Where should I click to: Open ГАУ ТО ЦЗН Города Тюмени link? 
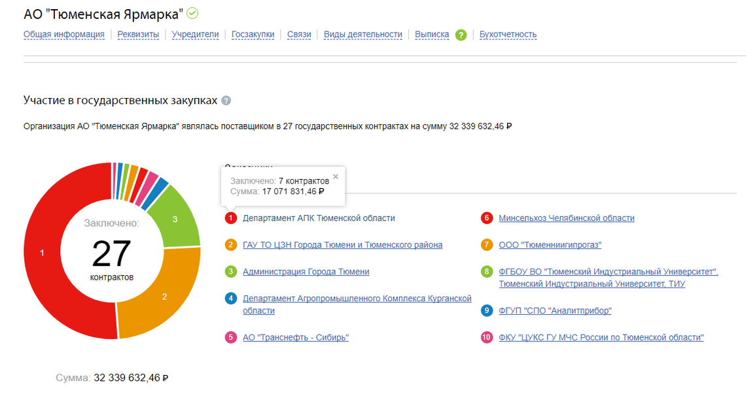pos(342,244)
